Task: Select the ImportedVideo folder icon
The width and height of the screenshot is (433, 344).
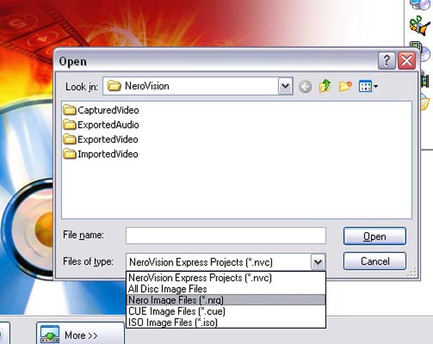Action: click(x=69, y=154)
